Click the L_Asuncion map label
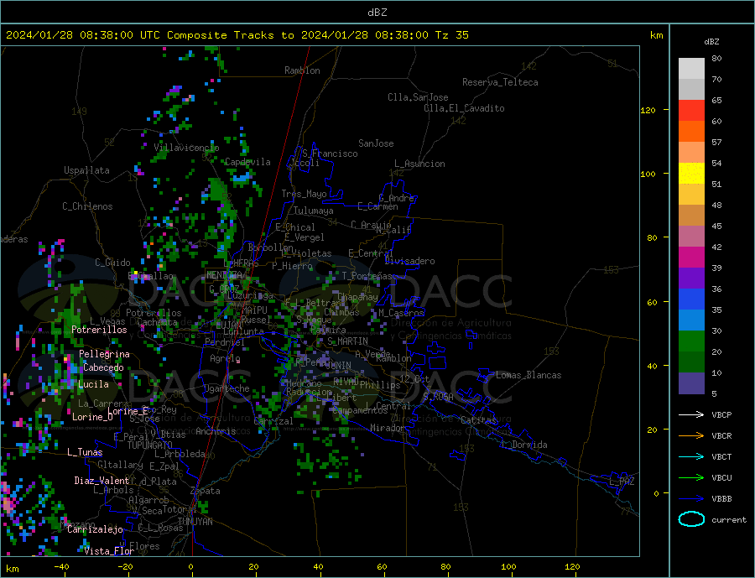 point(420,164)
